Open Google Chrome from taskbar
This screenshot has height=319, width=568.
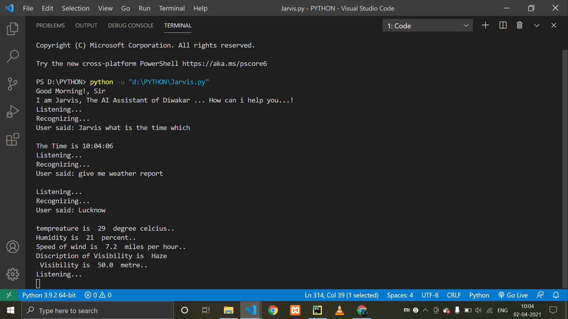[273, 310]
